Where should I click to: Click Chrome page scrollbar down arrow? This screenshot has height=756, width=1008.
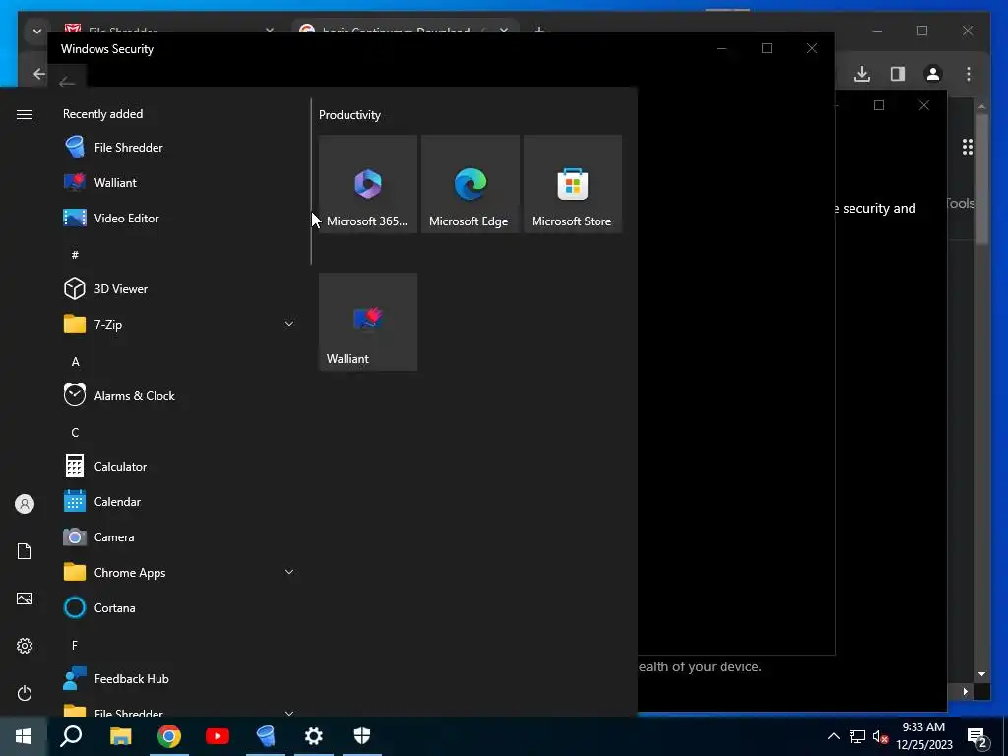[x=981, y=674]
